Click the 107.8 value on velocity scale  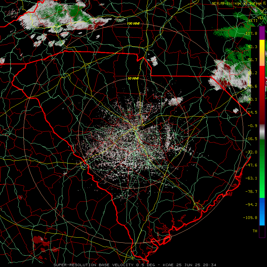tap(251, 33)
